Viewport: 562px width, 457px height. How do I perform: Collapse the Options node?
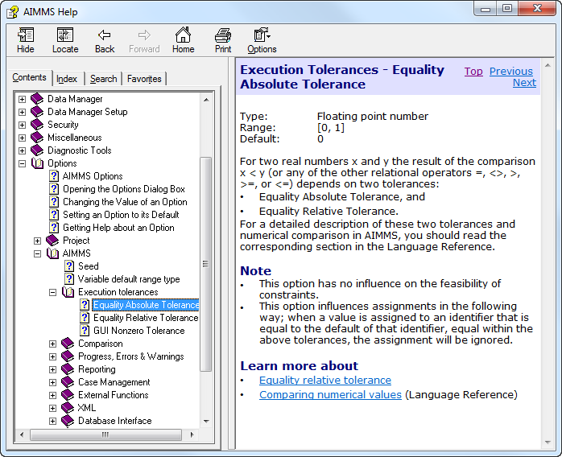click(x=23, y=163)
